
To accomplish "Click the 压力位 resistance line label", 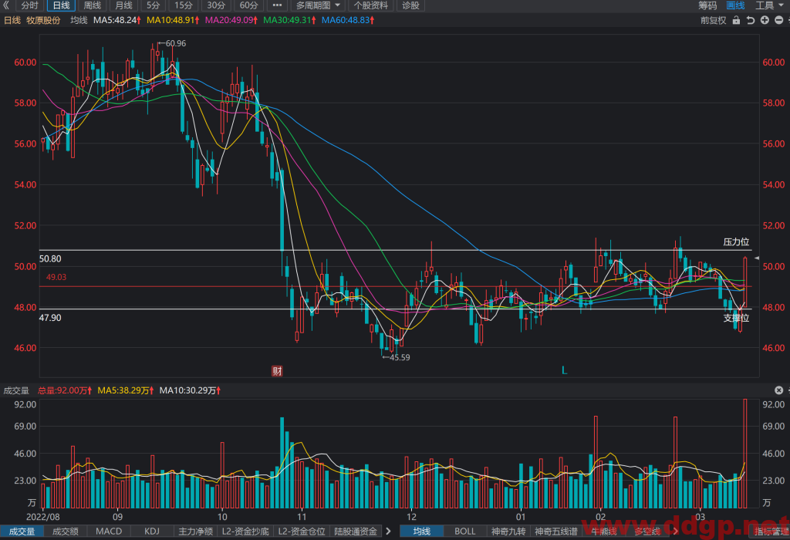I will (x=736, y=241).
